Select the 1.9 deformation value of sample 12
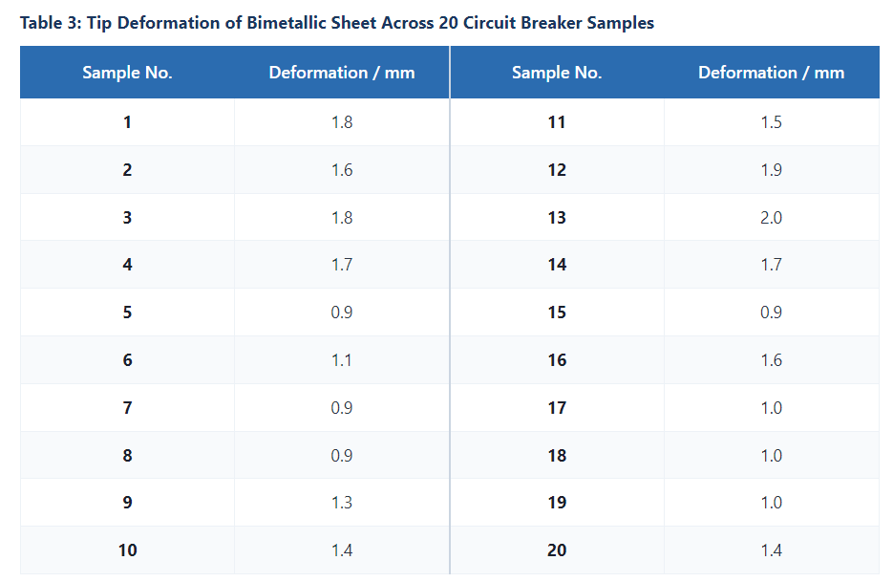The width and height of the screenshot is (893, 582). [772, 170]
